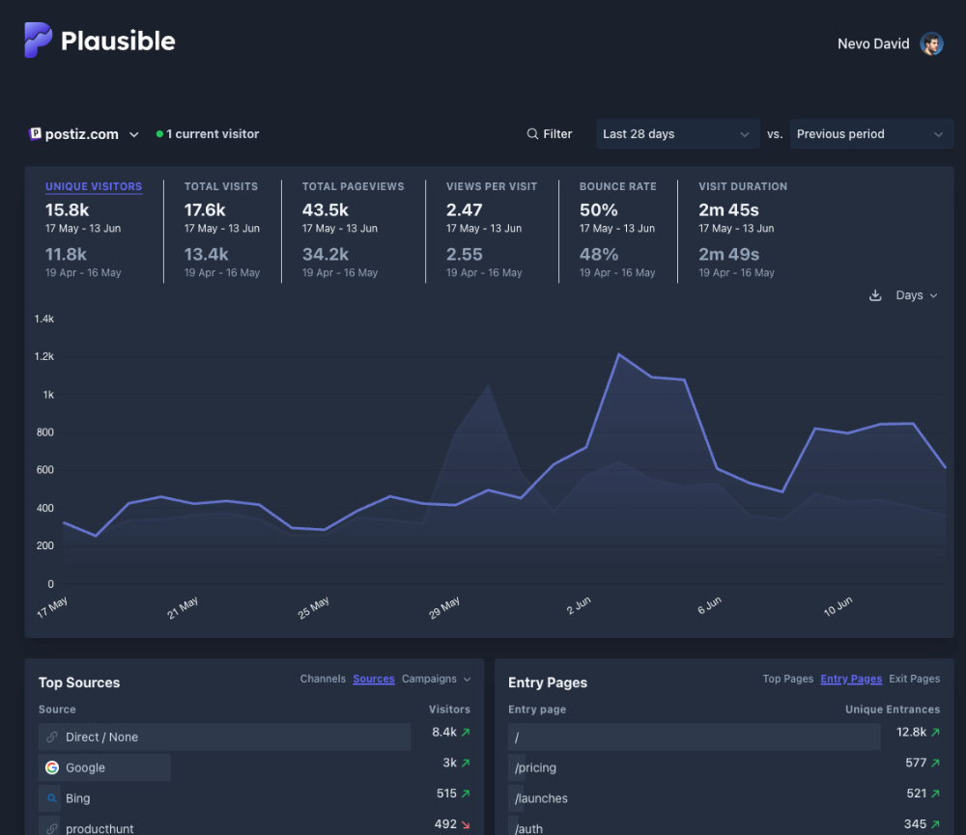Click the postiz.com site favicon
This screenshot has height=835, width=966.
(36, 134)
